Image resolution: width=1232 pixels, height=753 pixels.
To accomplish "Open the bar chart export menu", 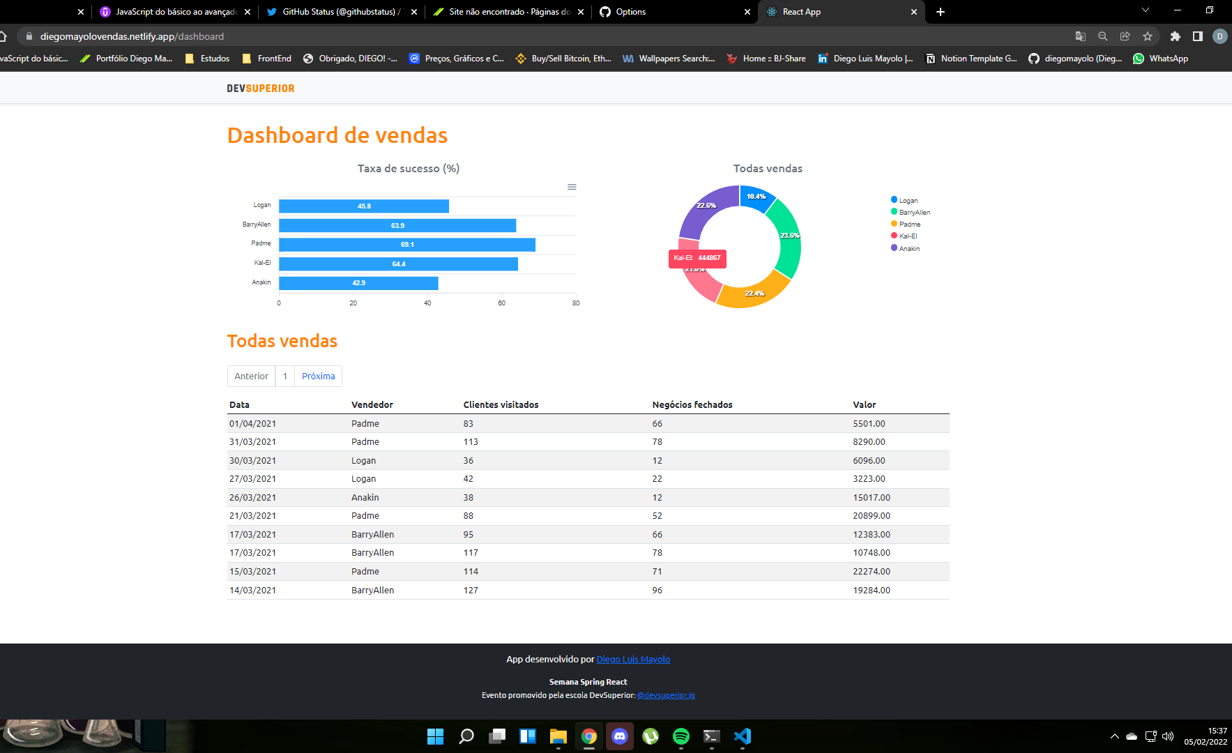I will tap(572, 186).
